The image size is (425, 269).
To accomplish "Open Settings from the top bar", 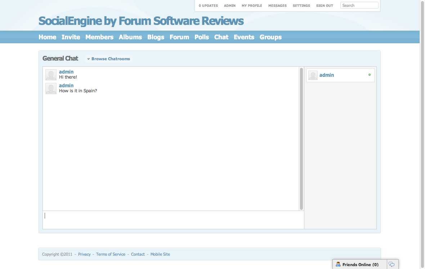I will coord(301,6).
